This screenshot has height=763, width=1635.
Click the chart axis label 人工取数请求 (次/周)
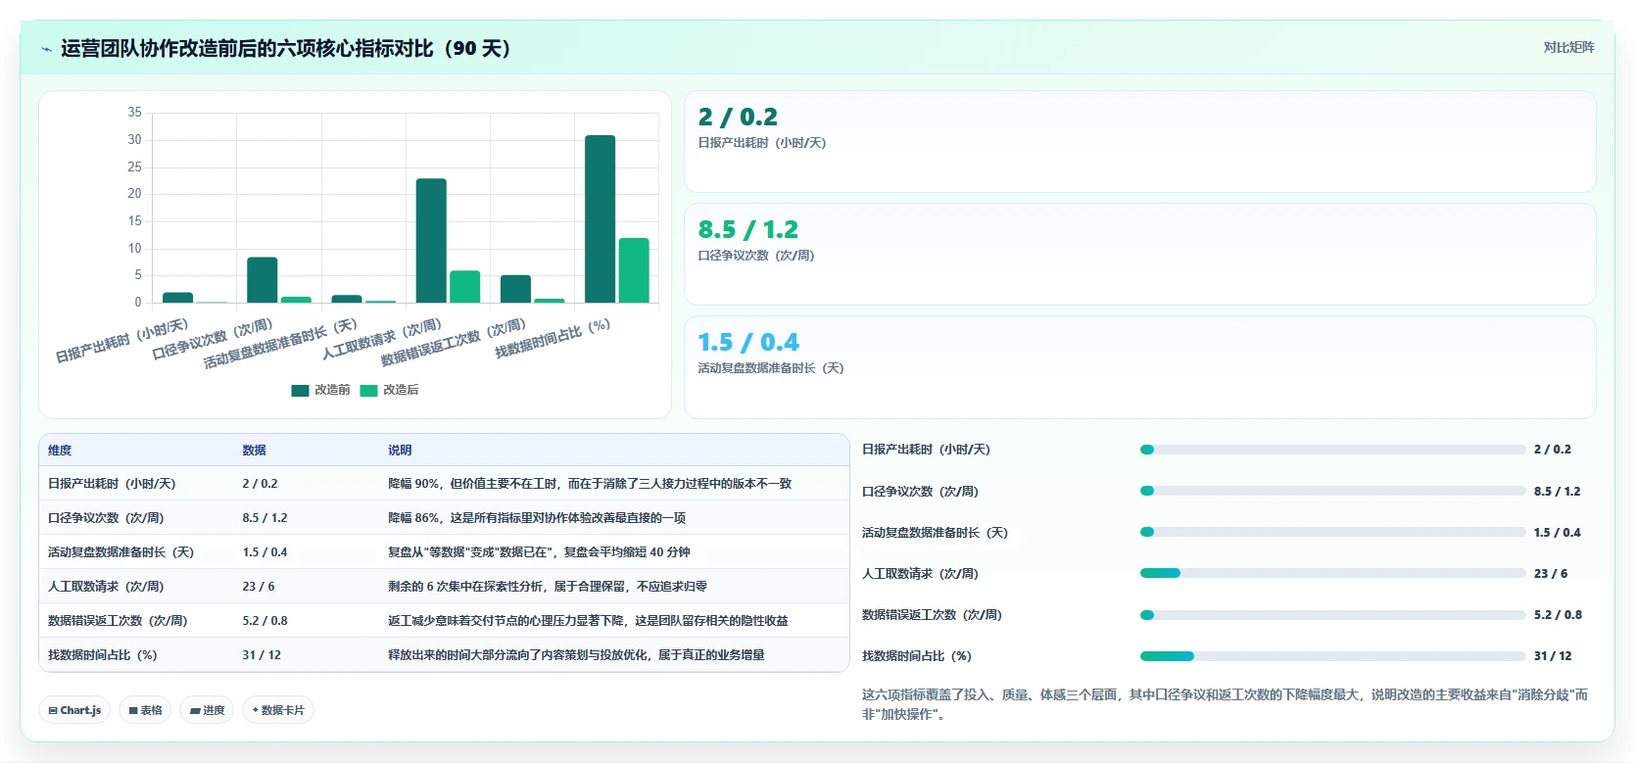pos(382,339)
